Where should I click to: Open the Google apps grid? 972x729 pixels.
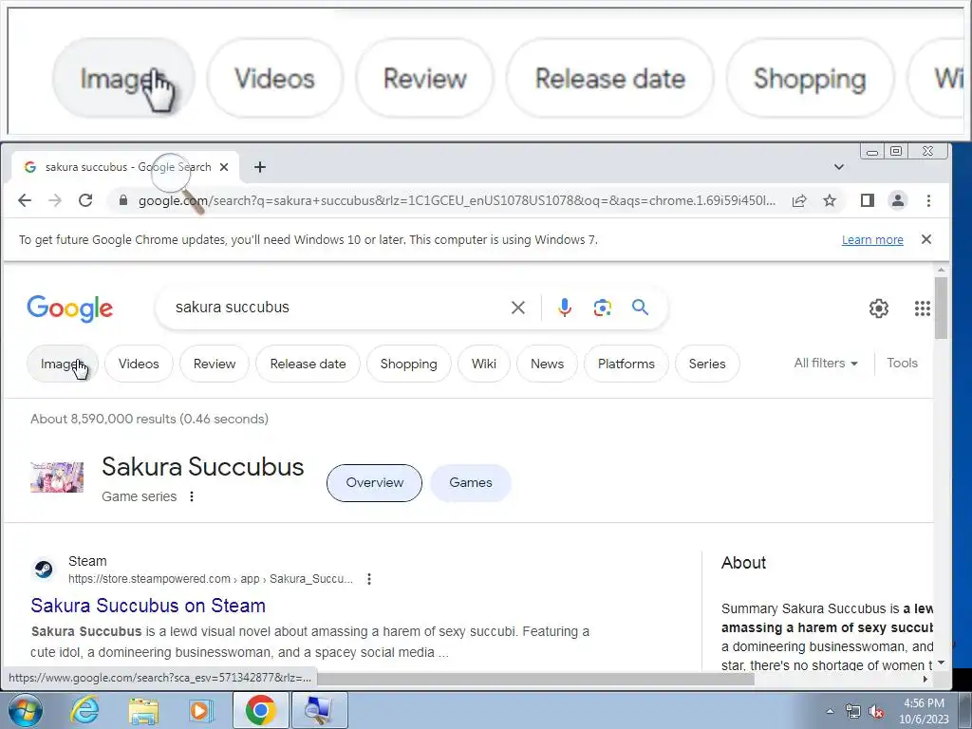point(923,308)
